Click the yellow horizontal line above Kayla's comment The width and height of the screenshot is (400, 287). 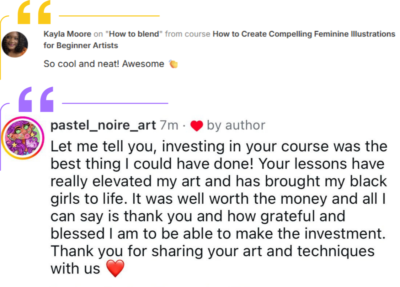pyautogui.click(x=109, y=15)
